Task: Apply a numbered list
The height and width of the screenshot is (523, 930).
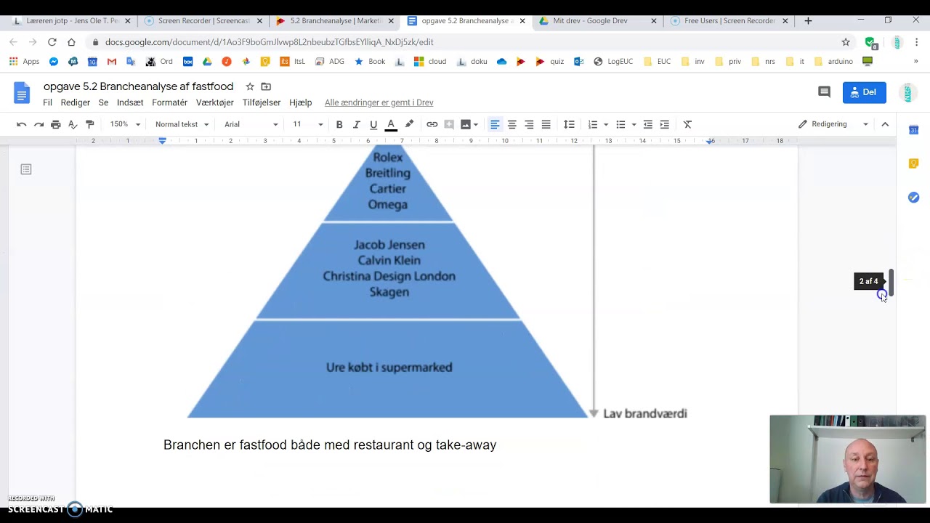Action: pyautogui.click(x=593, y=124)
